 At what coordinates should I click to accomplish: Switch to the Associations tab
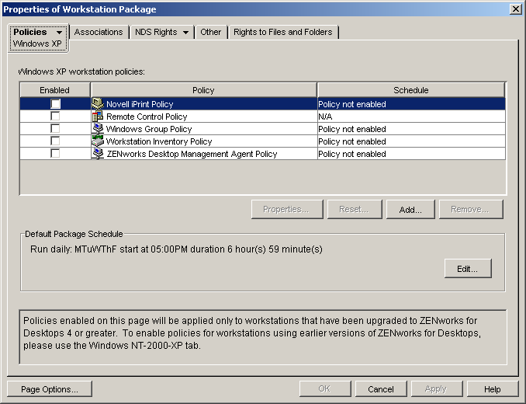(99, 32)
